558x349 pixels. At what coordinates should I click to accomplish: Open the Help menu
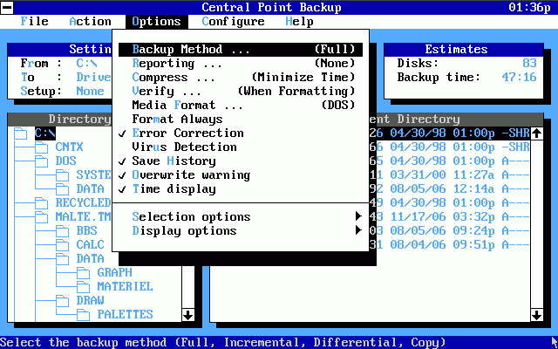(299, 21)
